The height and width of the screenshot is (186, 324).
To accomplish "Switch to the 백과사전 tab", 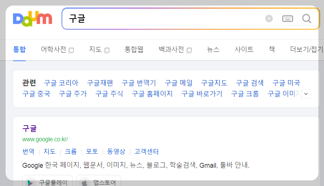I will point(171,50).
